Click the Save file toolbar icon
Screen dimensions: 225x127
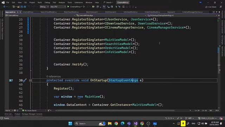(22, 7)
